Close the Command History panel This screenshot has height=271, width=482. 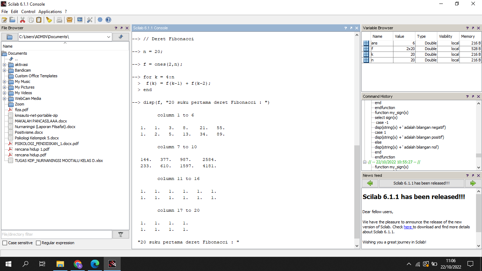(x=478, y=96)
